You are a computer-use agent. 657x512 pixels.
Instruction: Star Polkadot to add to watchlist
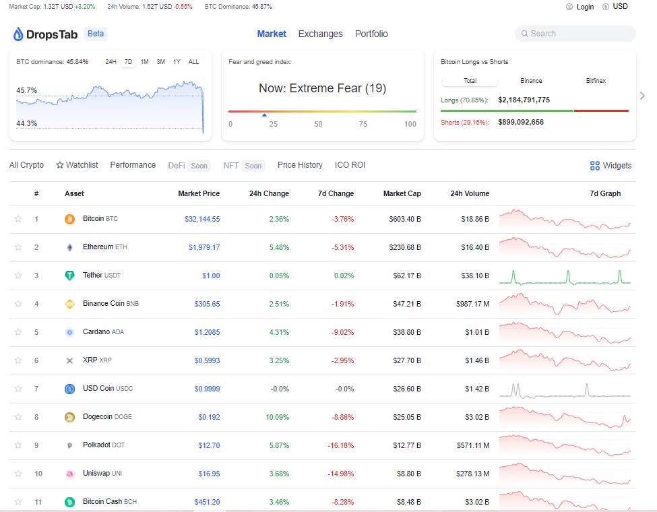(18, 445)
